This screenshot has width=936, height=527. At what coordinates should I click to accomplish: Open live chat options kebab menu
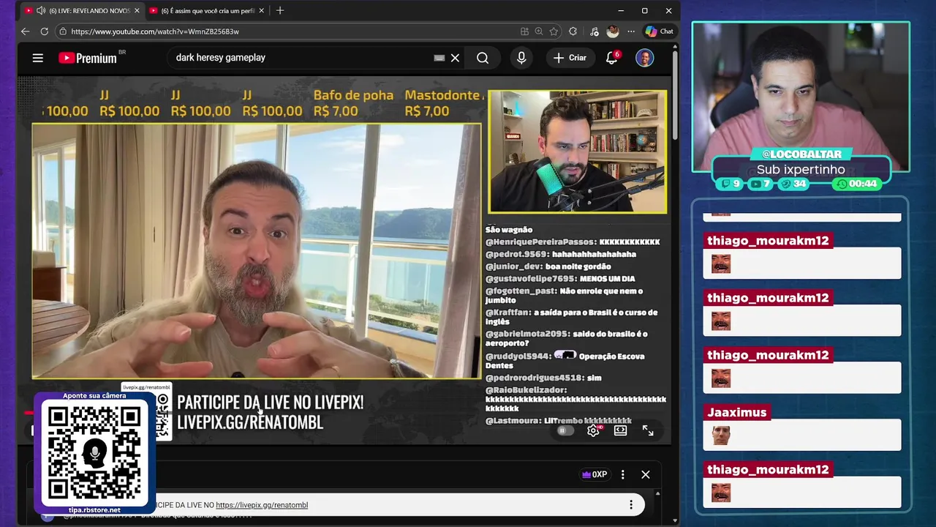622,474
